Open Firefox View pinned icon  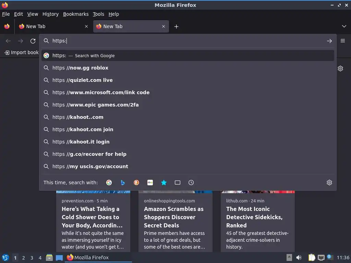point(7,26)
